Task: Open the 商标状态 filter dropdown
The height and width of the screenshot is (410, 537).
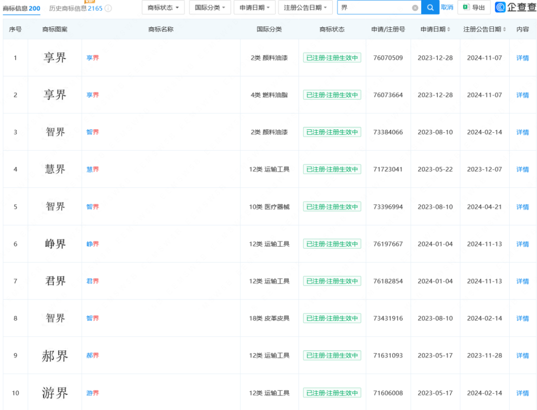Action: [x=163, y=7]
